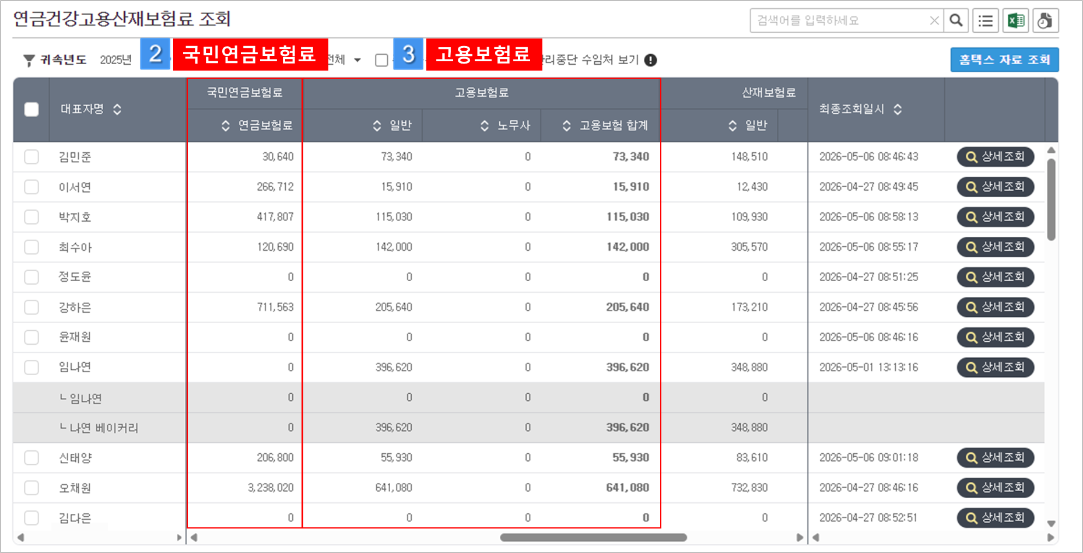This screenshot has width=1083, height=553.
Task: Toggle the select-all header checkbox
Action: (x=31, y=109)
